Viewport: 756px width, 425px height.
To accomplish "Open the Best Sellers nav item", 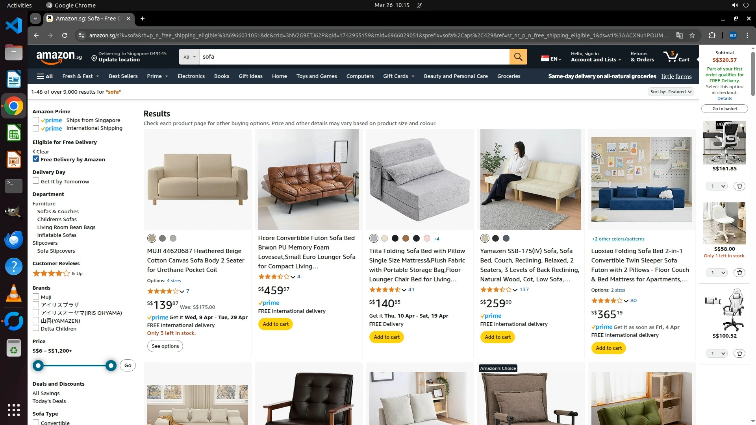I will coord(123,76).
